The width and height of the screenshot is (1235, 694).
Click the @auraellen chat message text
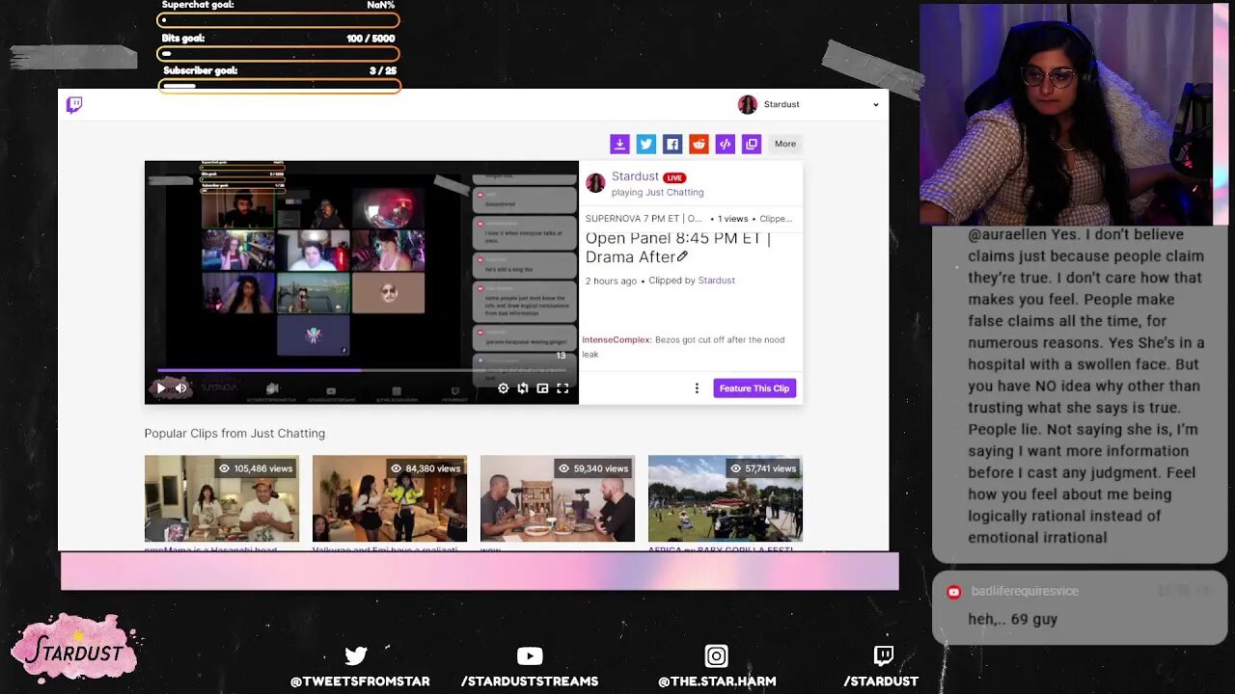[1086, 386]
